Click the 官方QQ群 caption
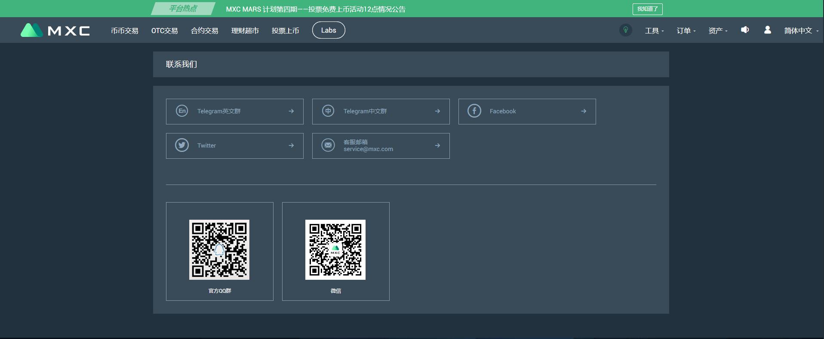Viewport: 824px width, 339px height. [x=220, y=291]
